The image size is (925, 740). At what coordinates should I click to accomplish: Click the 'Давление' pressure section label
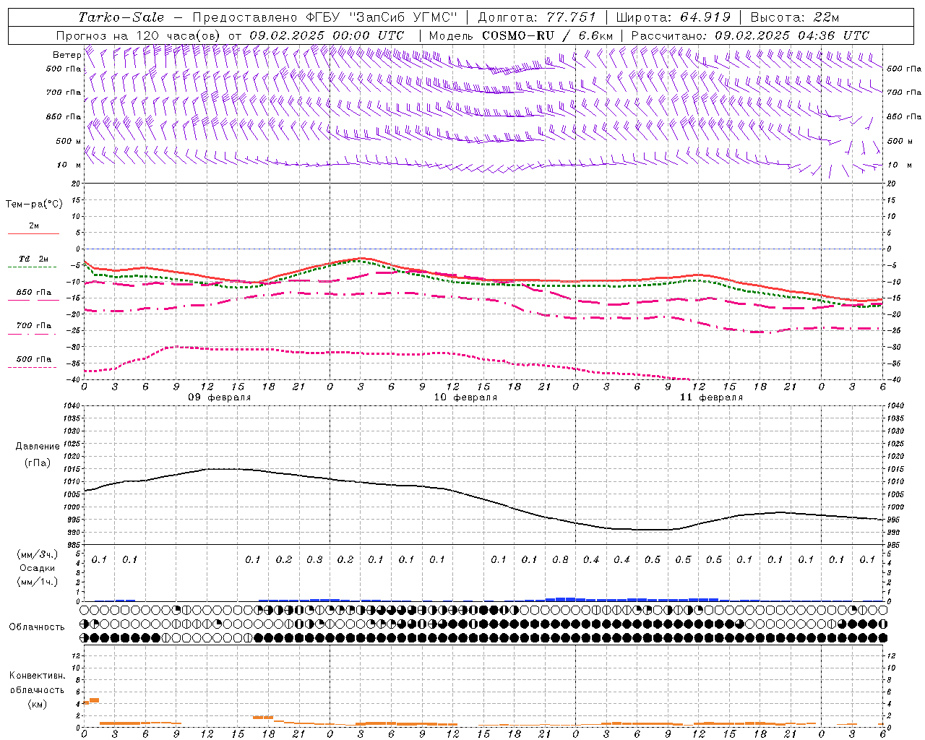(x=38, y=447)
